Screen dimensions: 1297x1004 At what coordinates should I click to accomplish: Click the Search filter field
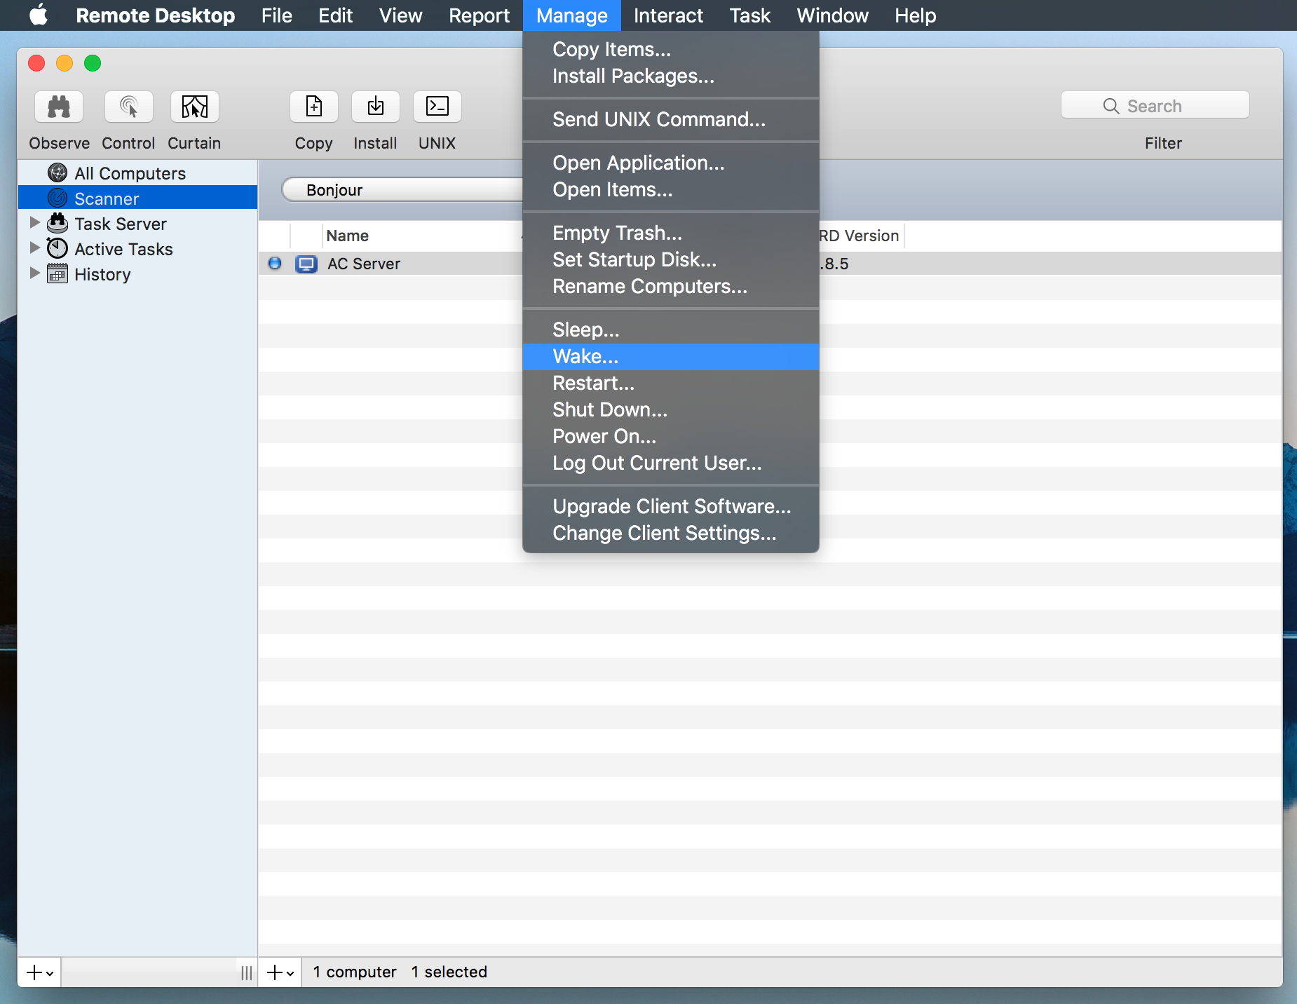1155,105
